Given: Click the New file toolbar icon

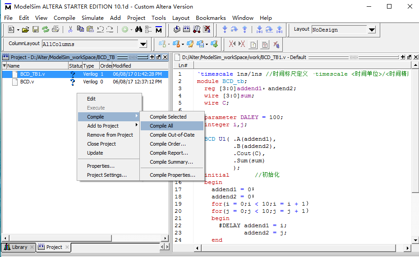Looking at the screenshot, I should click(x=11, y=29).
